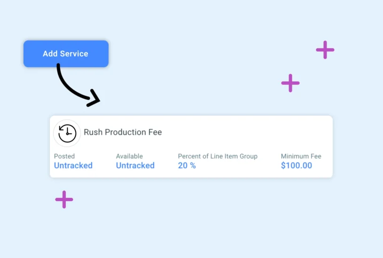Screen dimensions: 383x258
Task: Click the Minimum Fee label
Action: pyautogui.click(x=301, y=156)
